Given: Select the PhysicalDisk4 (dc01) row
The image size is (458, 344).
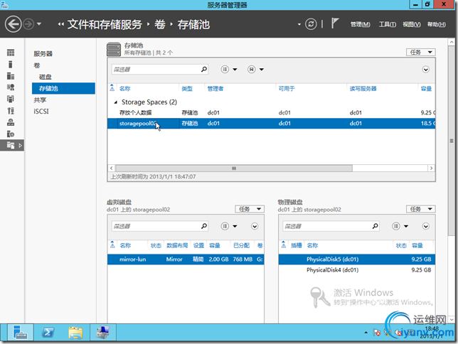Looking at the screenshot, I should [356, 270].
